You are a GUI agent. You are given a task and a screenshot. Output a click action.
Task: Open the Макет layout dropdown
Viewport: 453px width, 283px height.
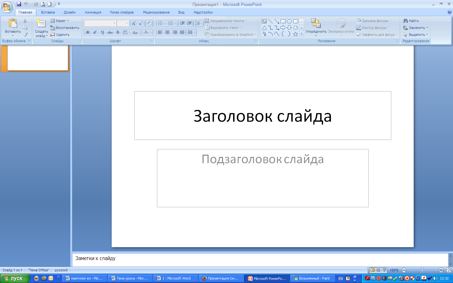click(x=60, y=21)
